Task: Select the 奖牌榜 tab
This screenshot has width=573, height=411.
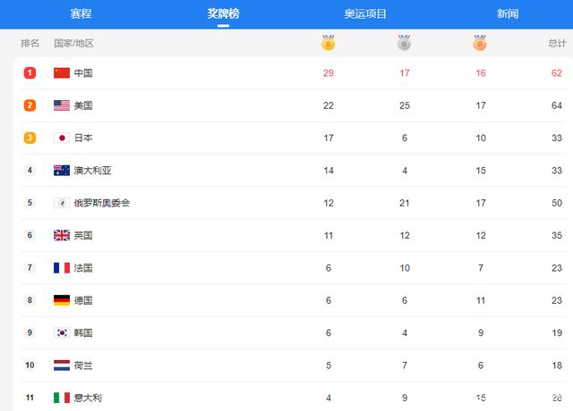Action: [x=223, y=13]
